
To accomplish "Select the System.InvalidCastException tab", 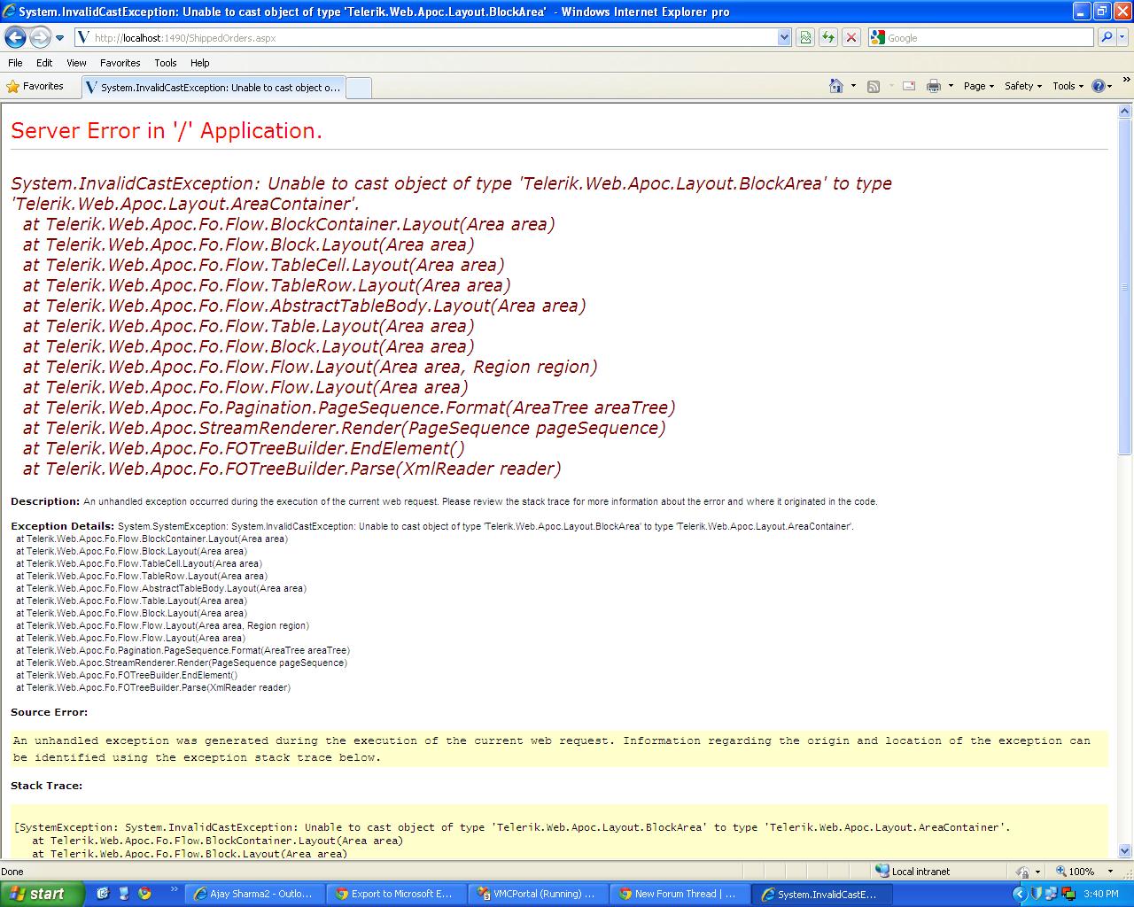I will click(x=213, y=88).
